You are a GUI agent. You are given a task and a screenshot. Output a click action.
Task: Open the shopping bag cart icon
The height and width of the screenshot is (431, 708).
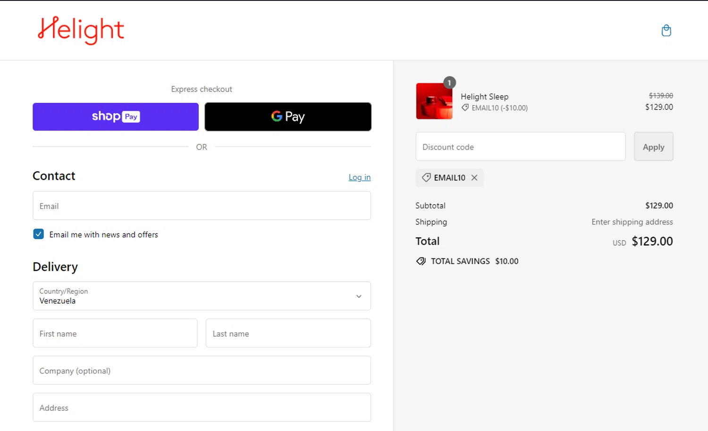click(x=666, y=31)
